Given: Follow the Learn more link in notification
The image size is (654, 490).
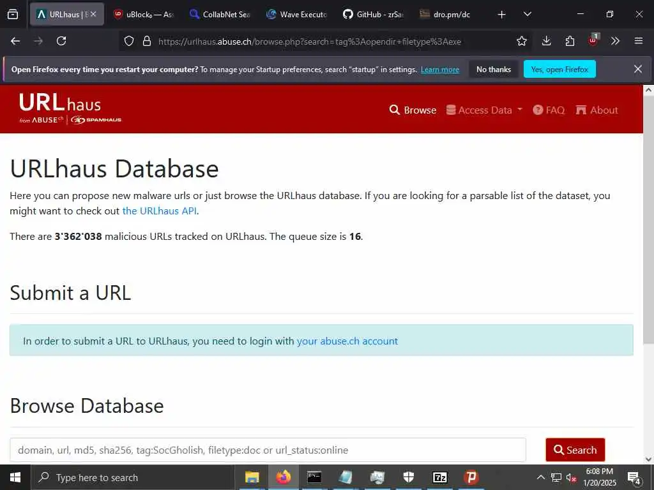Looking at the screenshot, I should [440, 70].
